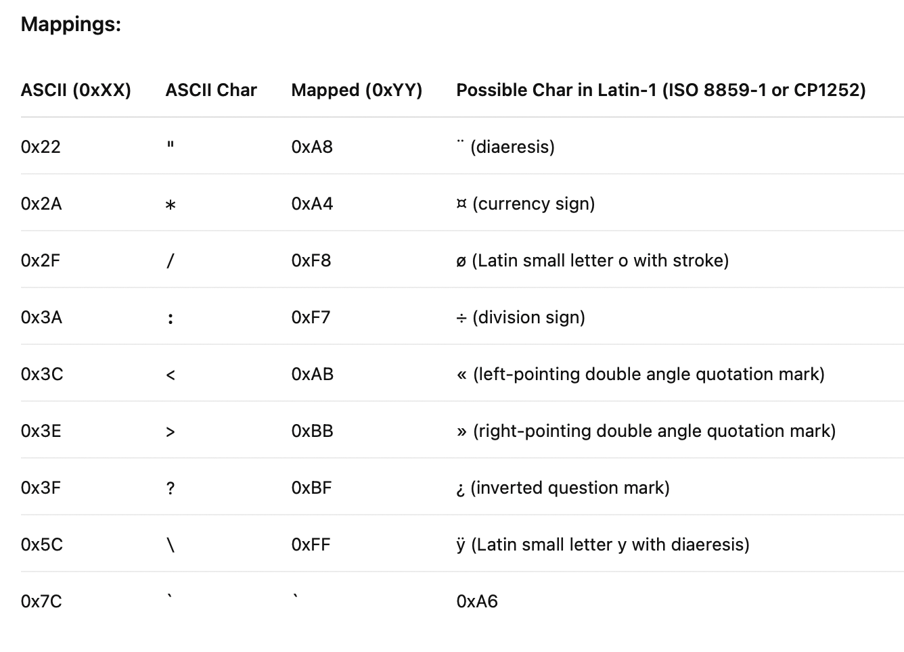Click the question mark ASCII char cell
The image size is (904, 652).
tap(171, 488)
